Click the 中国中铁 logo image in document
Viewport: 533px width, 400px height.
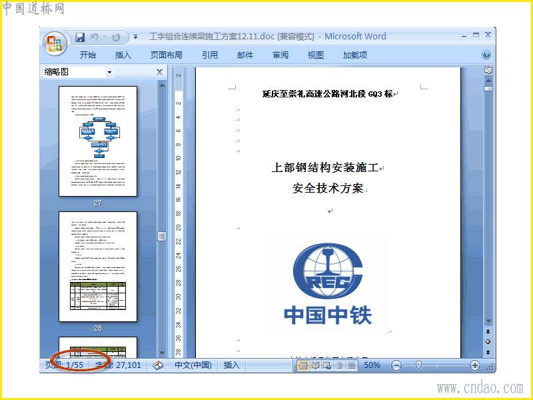328,283
